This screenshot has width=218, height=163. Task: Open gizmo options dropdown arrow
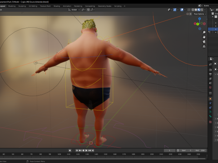tap(178, 10)
